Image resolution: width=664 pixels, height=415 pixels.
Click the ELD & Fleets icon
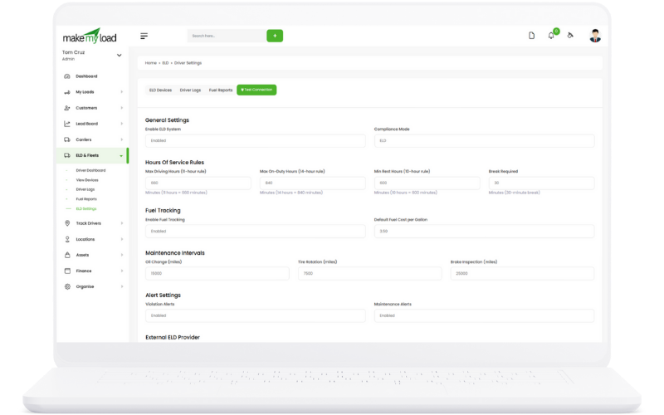(x=67, y=155)
